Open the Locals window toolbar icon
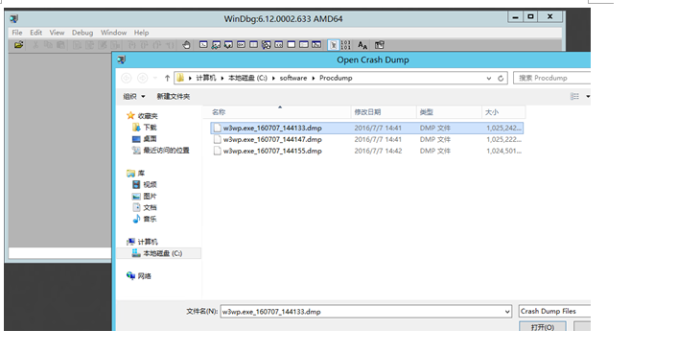Viewport: 677px width, 353px height. click(228, 44)
